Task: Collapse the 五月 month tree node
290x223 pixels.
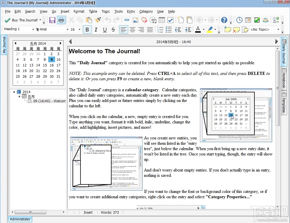Action: tap(19, 96)
